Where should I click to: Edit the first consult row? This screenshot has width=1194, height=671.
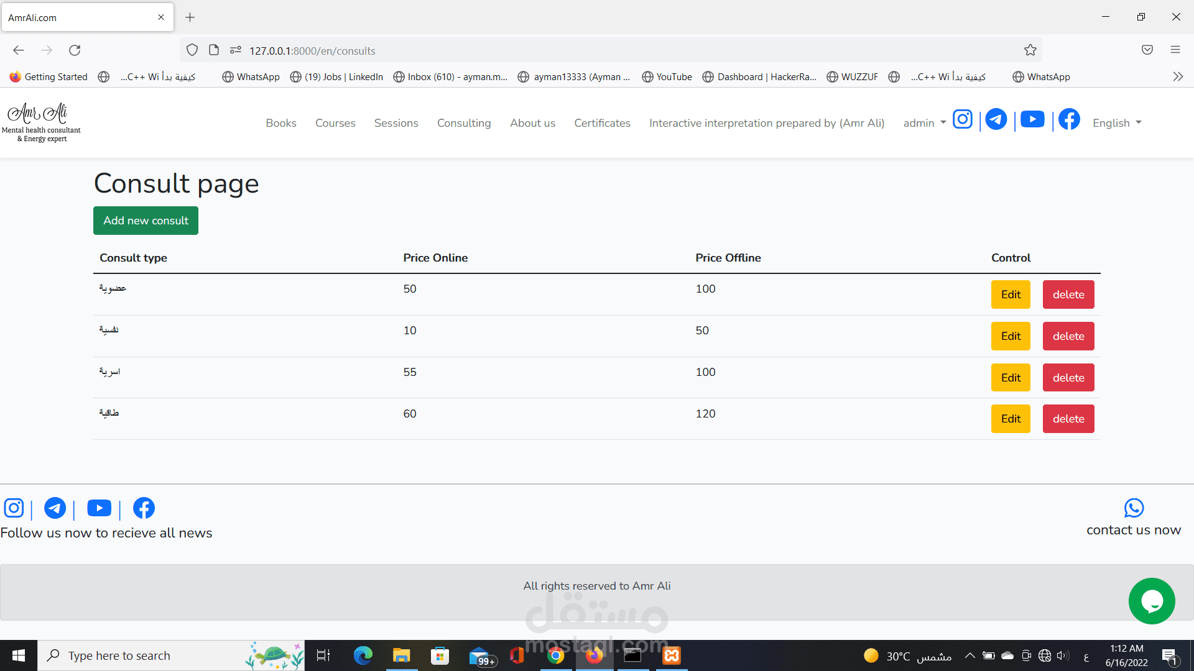pos(1011,294)
